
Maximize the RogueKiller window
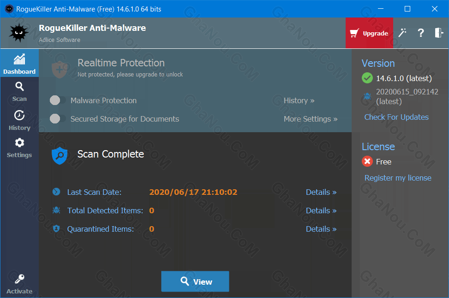407,9
